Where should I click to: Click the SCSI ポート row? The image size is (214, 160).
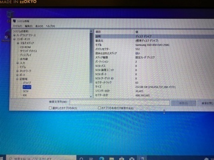coord(154,74)
